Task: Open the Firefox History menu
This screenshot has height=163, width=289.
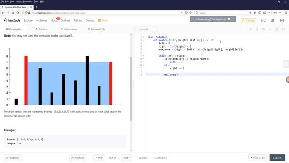Action: 19,1
